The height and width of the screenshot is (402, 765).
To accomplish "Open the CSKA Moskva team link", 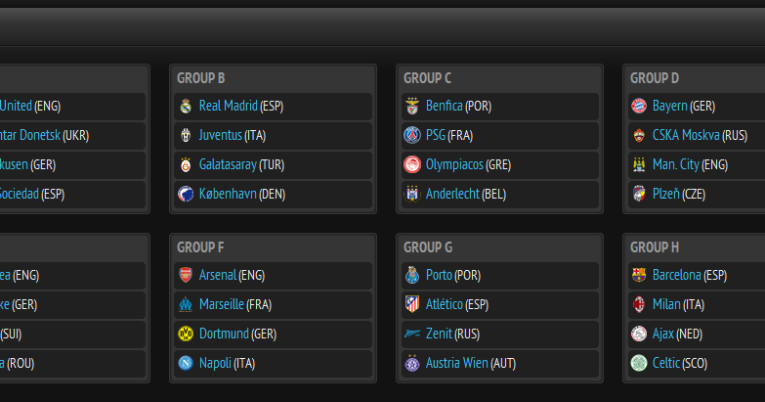I will click(x=686, y=135).
